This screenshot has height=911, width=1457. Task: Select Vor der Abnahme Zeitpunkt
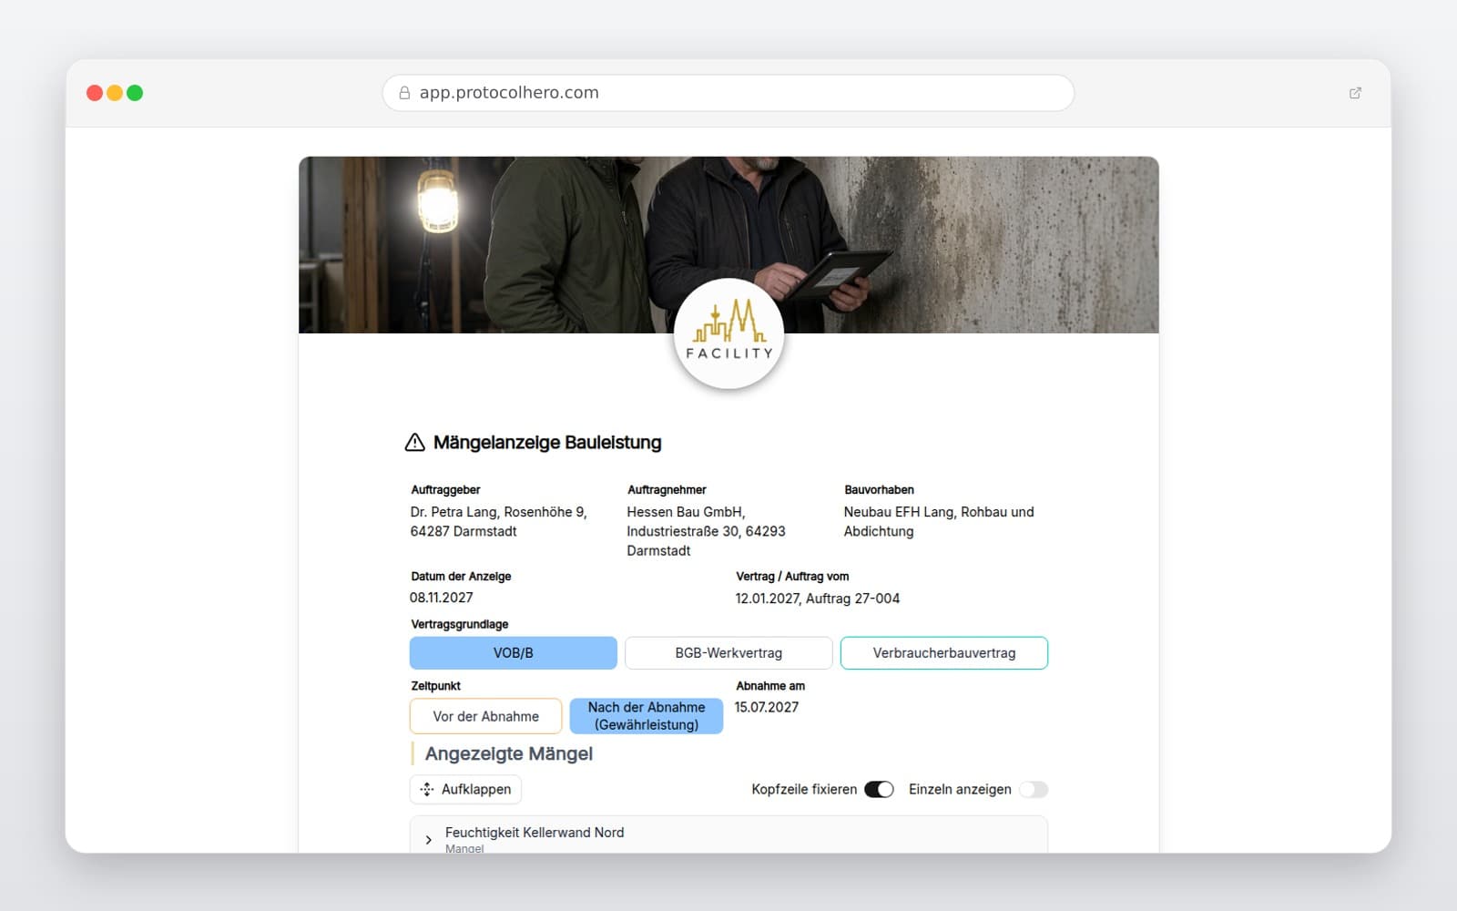tap(486, 716)
